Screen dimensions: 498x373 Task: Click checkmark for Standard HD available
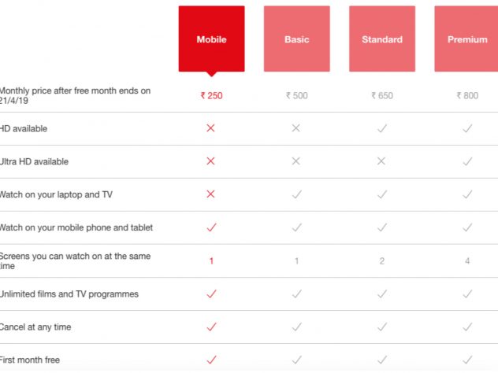click(x=382, y=128)
